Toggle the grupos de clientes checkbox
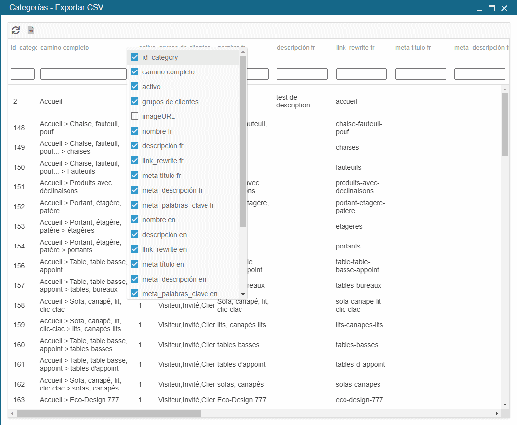The width and height of the screenshot is (517, 425). (x=135, y=102)
